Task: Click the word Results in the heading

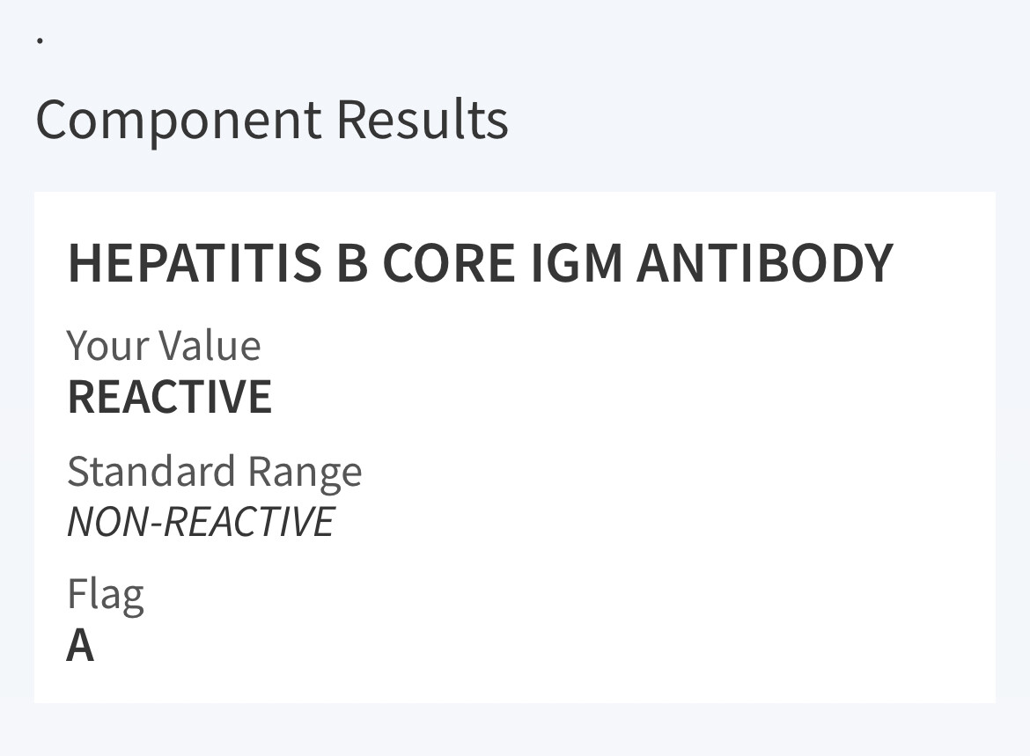Action: (423, 120)
